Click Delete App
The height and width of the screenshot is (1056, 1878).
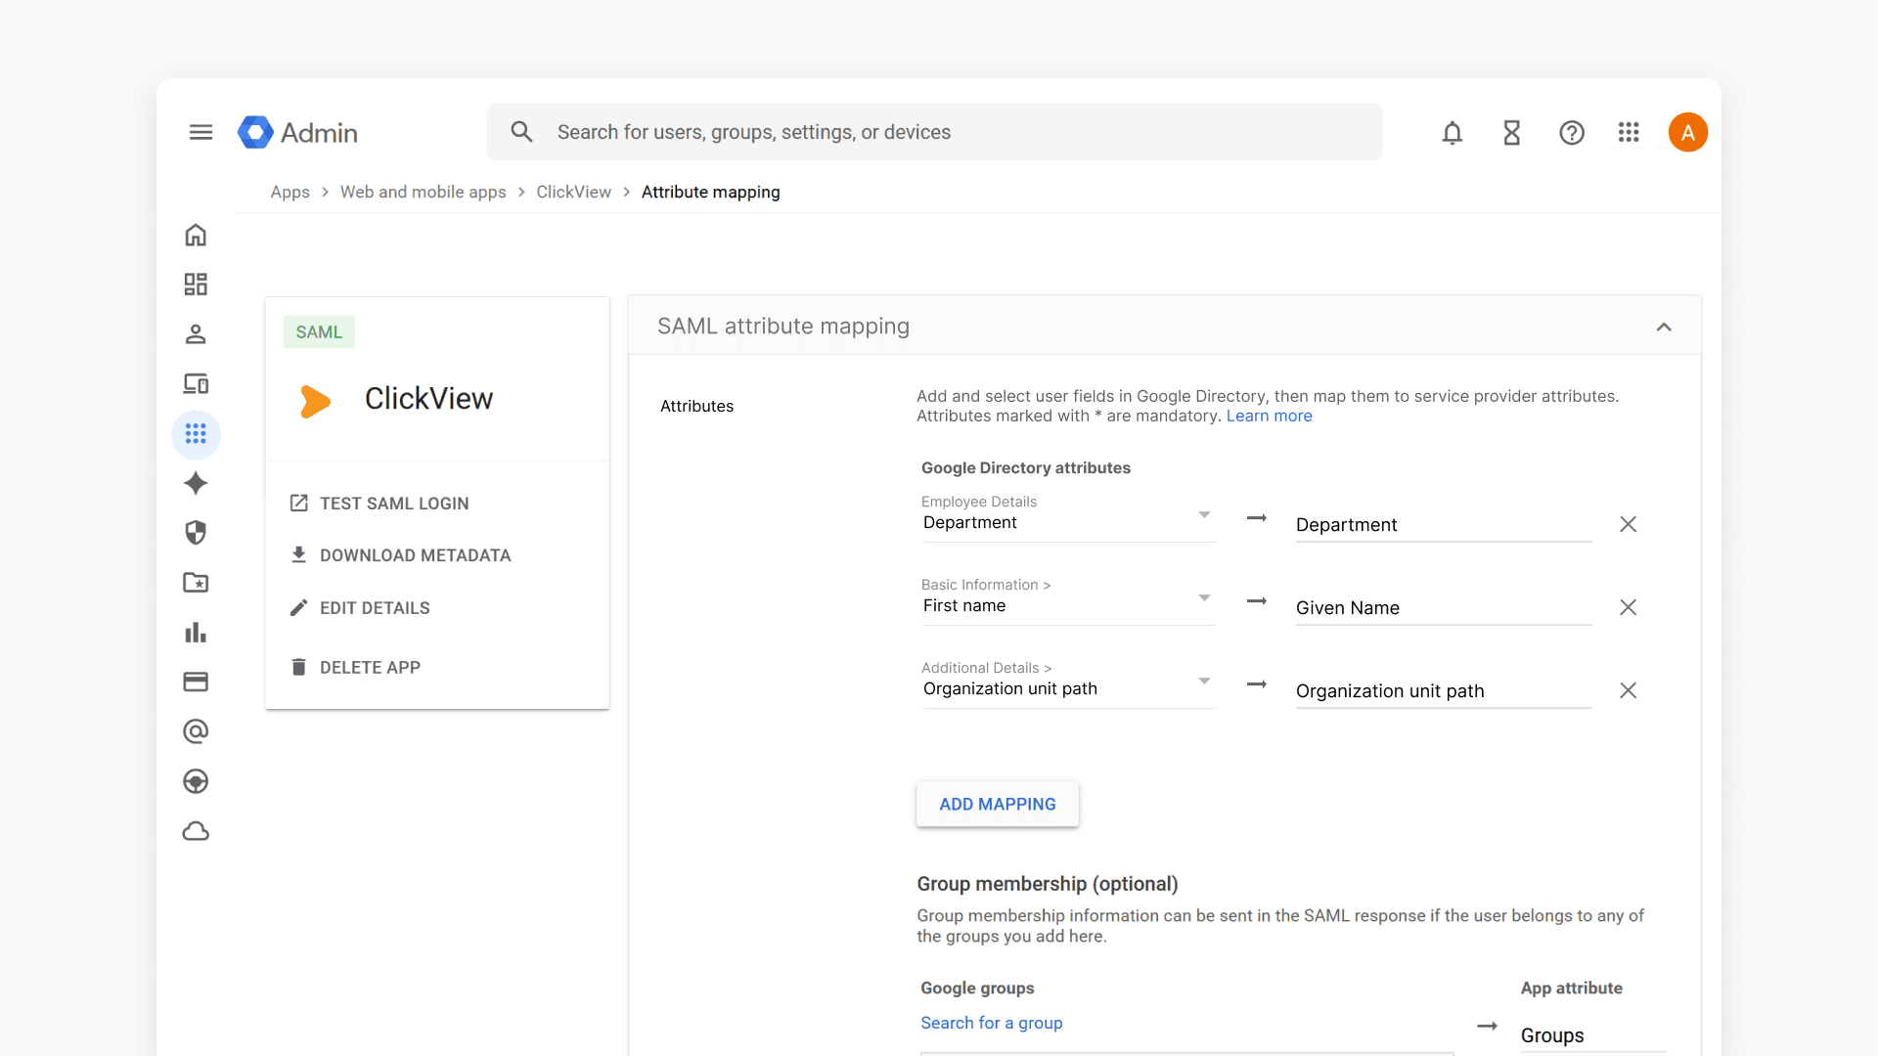pos(355,668)
